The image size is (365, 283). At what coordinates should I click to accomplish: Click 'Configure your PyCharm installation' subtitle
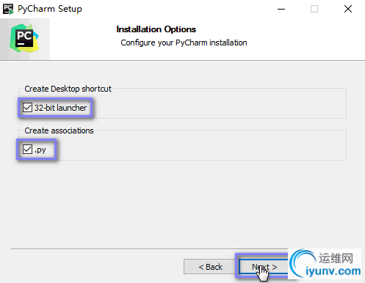[x=184, y=43]
